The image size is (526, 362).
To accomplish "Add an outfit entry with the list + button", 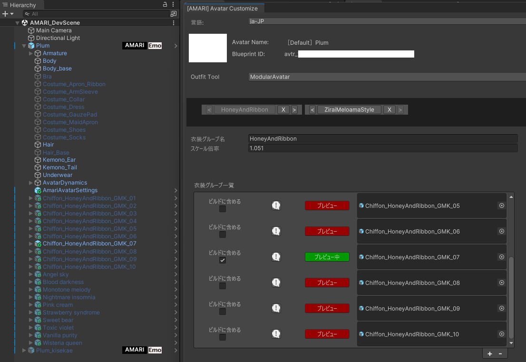I will (x=490, y=354).
